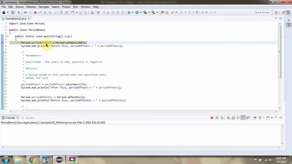Open the Run menu
The height and width of the screenshot is (164, 292).
point(75,7)
